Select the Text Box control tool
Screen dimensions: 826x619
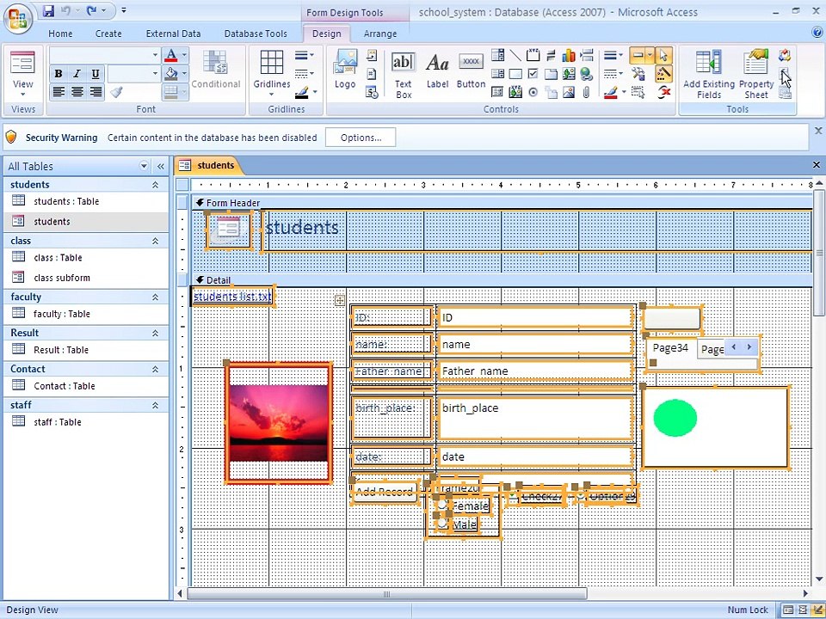pos(403,74)
